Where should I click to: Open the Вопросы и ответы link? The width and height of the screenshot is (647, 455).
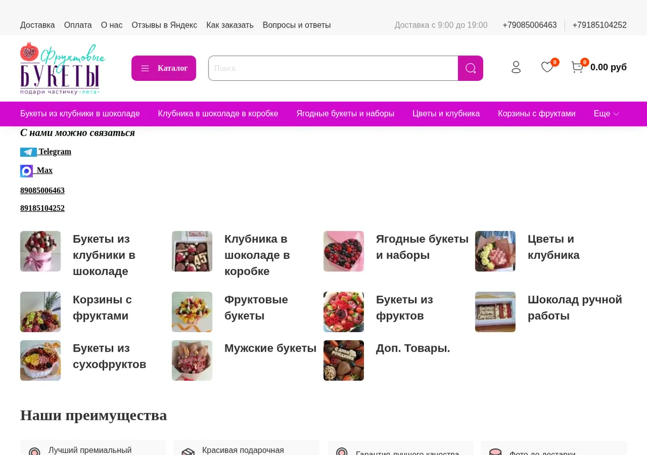297,25
